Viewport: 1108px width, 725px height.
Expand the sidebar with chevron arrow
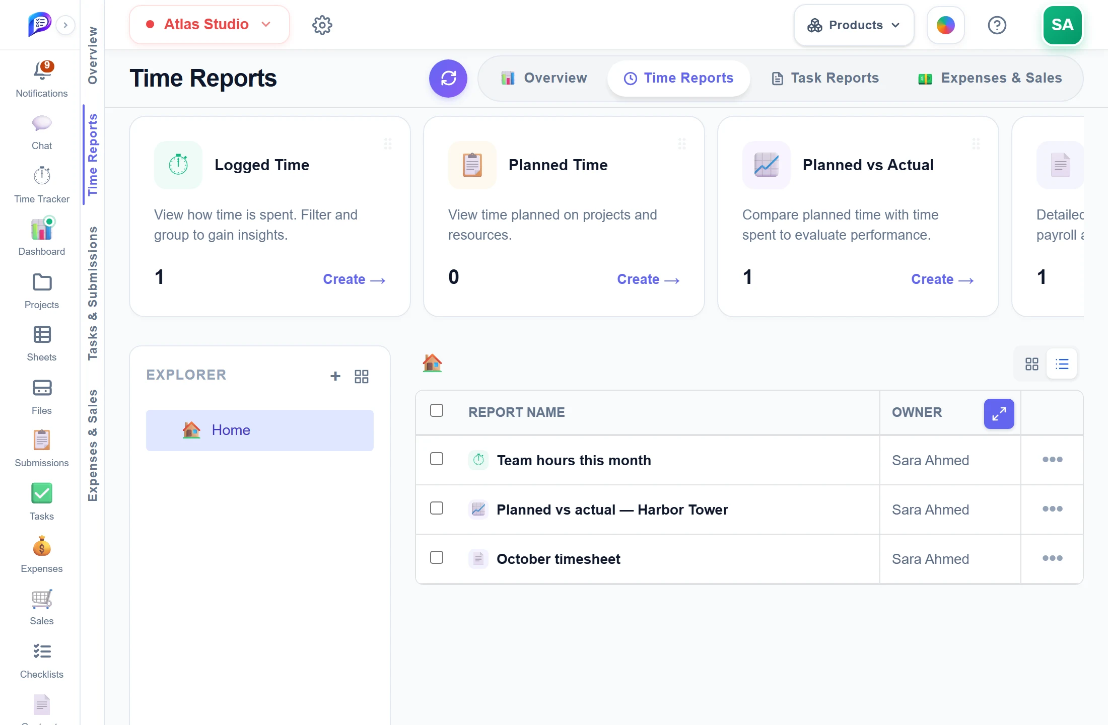coord(65,25)
